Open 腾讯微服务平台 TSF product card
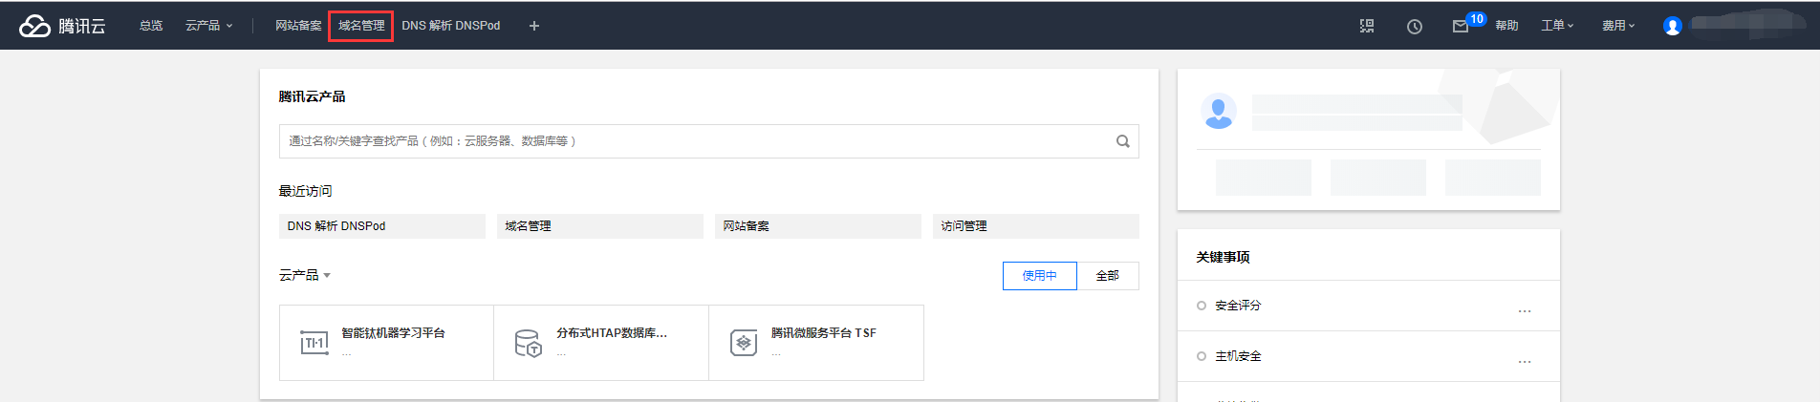This screenshot has width=1820, height=402. point(816,343)
